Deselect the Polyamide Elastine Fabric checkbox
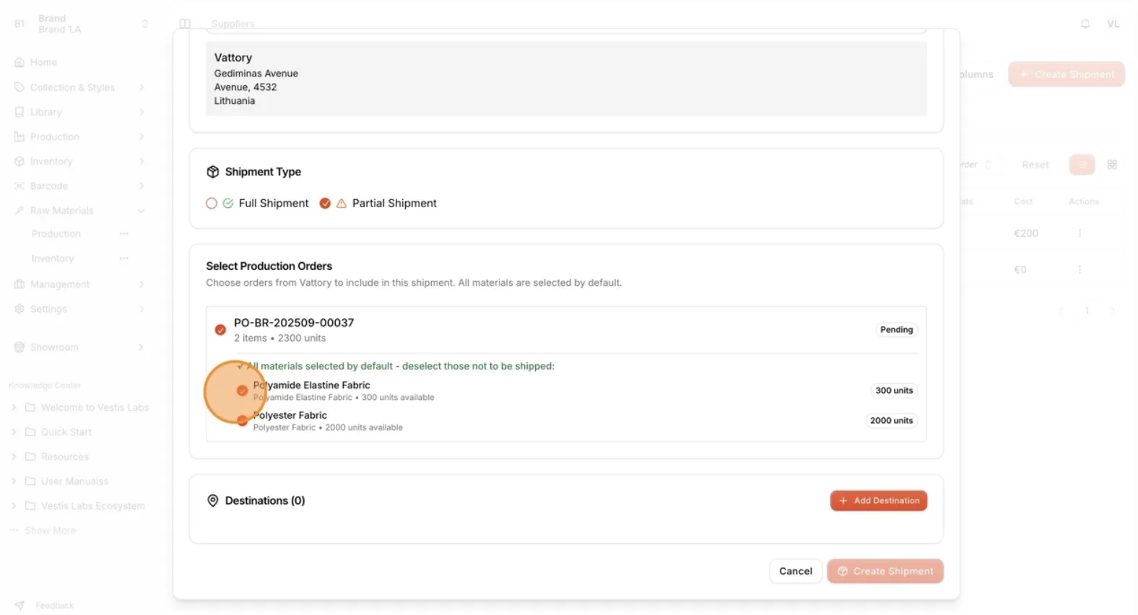1138x615 pixels. [x=242, y=391]
